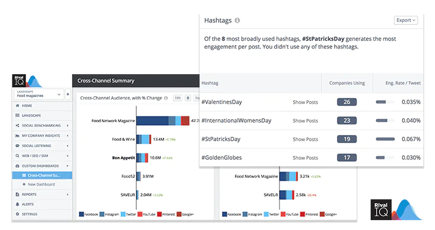
Task: Open LANDSCAPE via its grid icon
Action: 17,115
